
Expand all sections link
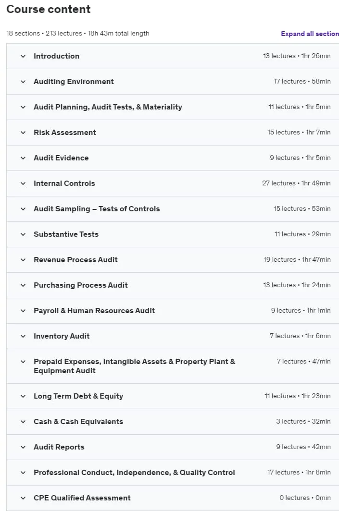[310, 34]
